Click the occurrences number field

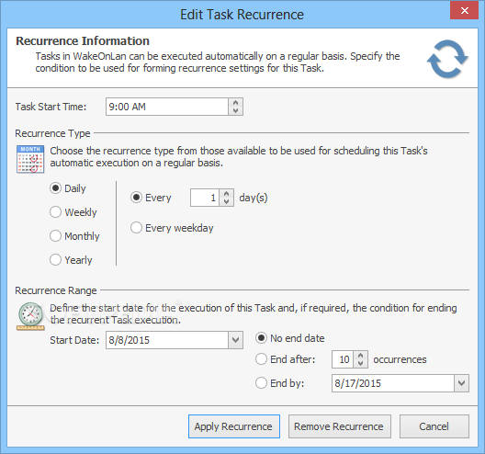pyautogui.click(x=343, y=359)
